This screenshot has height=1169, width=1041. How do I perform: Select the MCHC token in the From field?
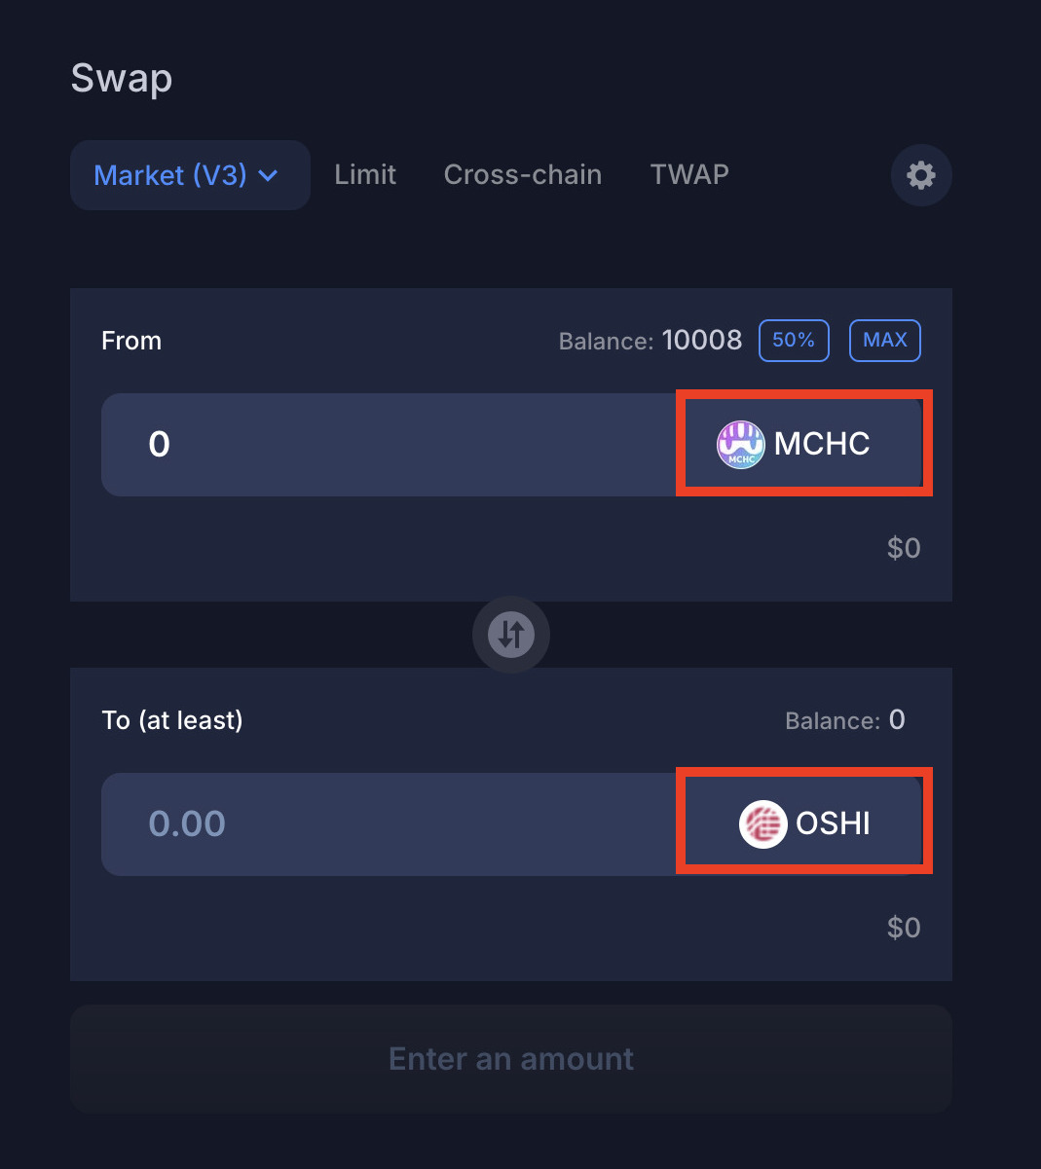(x=802, y=443)
